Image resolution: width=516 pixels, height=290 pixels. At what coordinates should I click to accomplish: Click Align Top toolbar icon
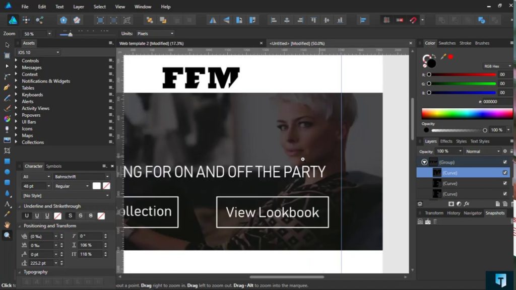click(313, 20)
